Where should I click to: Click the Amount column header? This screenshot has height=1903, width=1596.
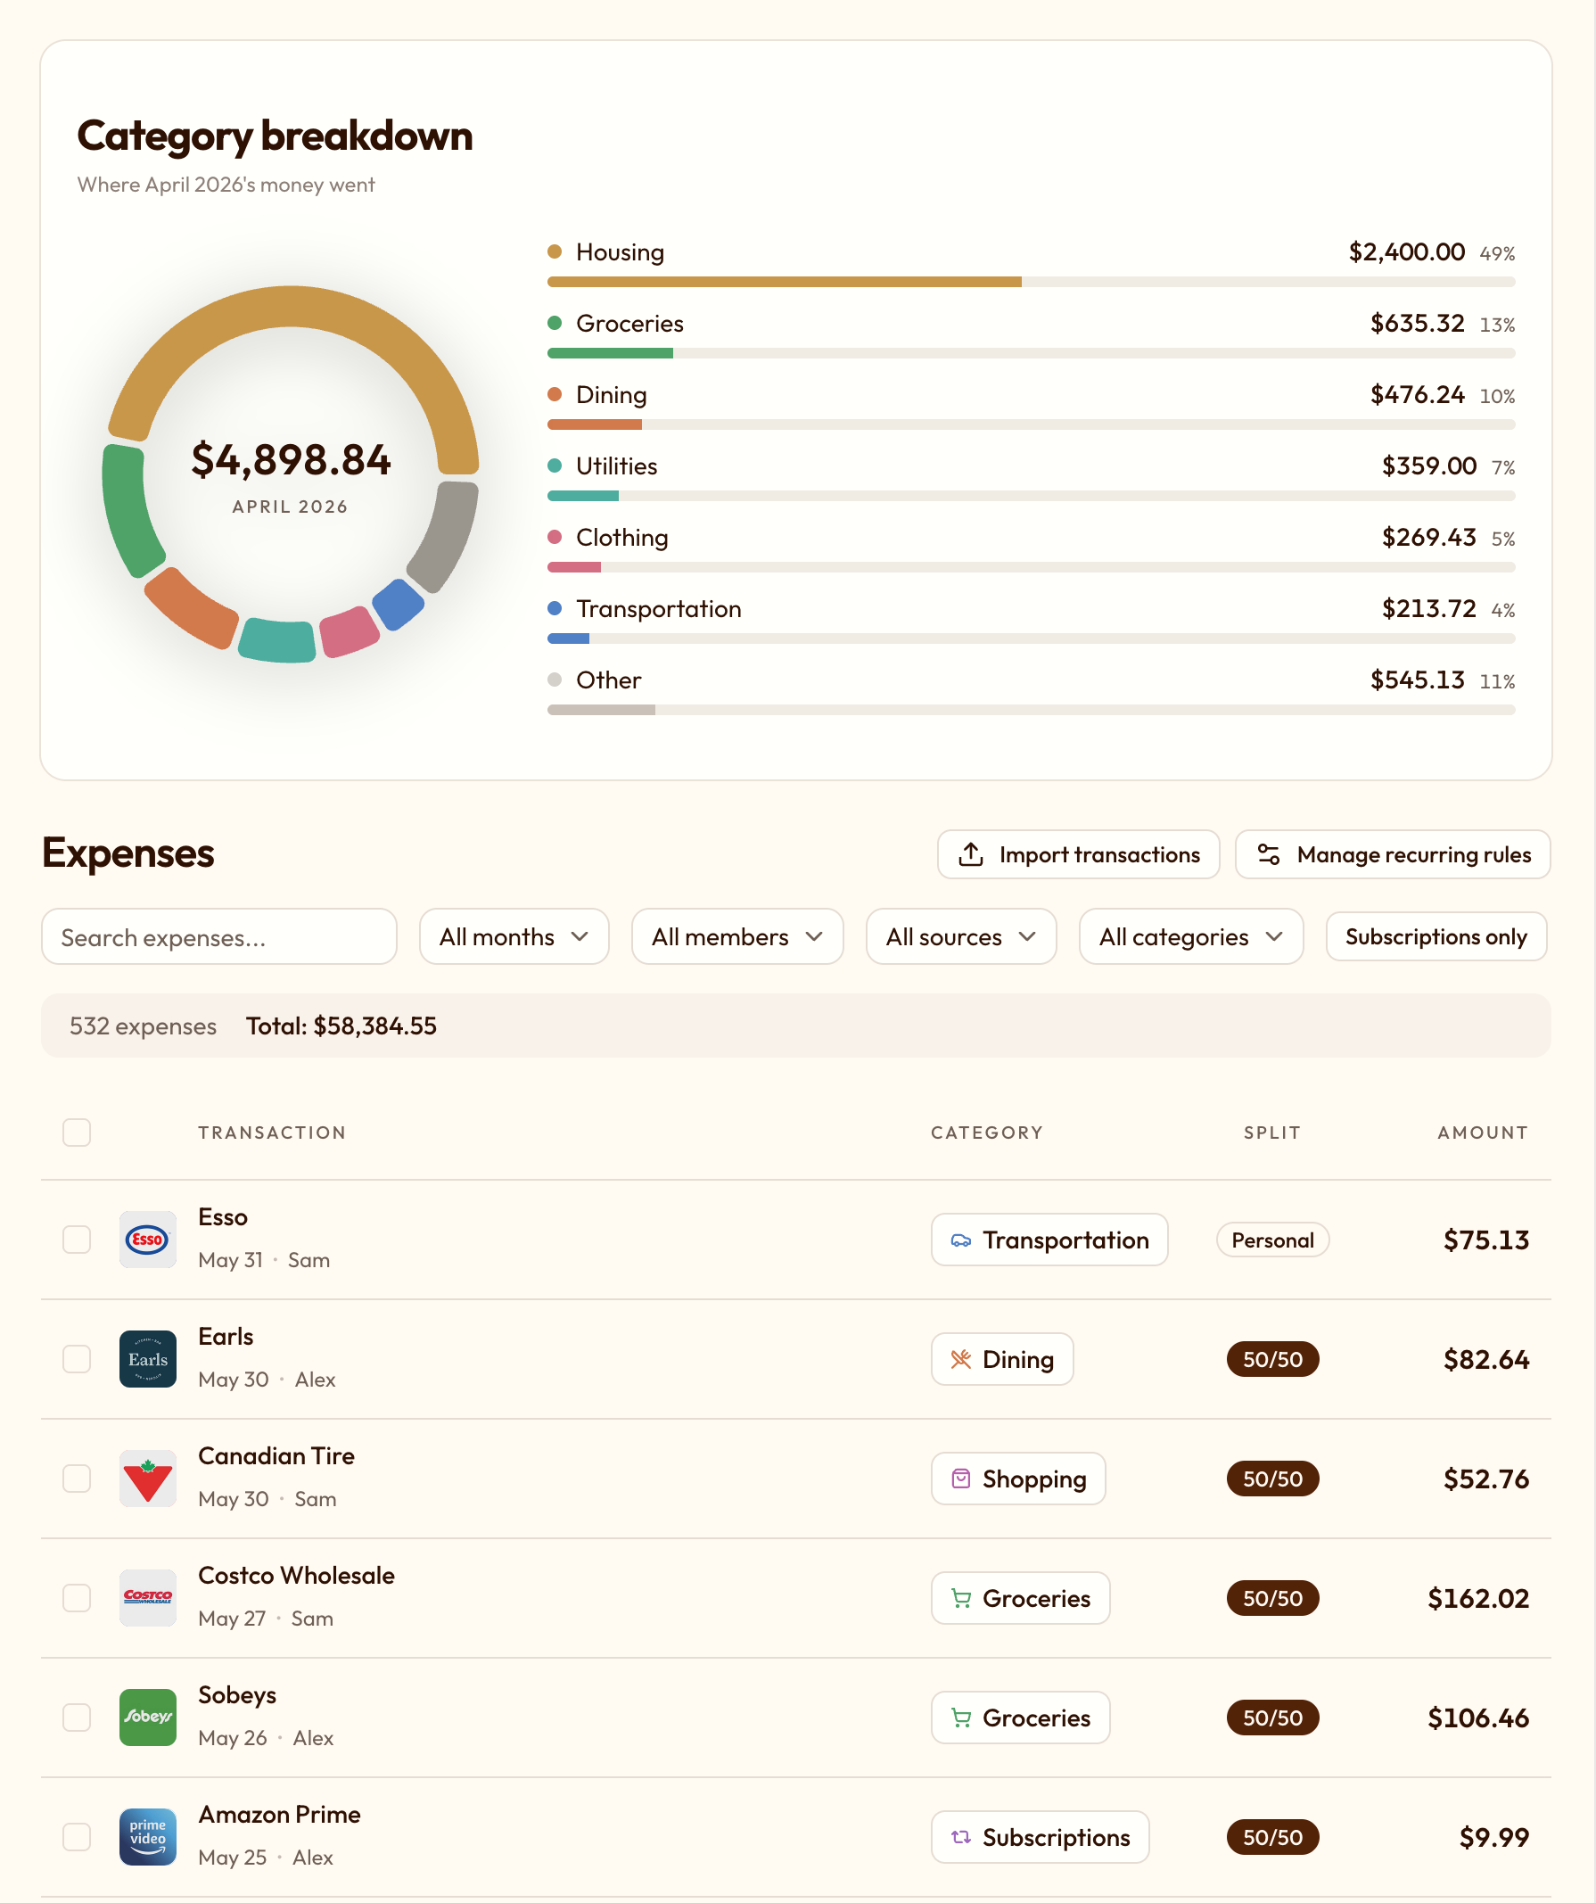point(1484,1133)
